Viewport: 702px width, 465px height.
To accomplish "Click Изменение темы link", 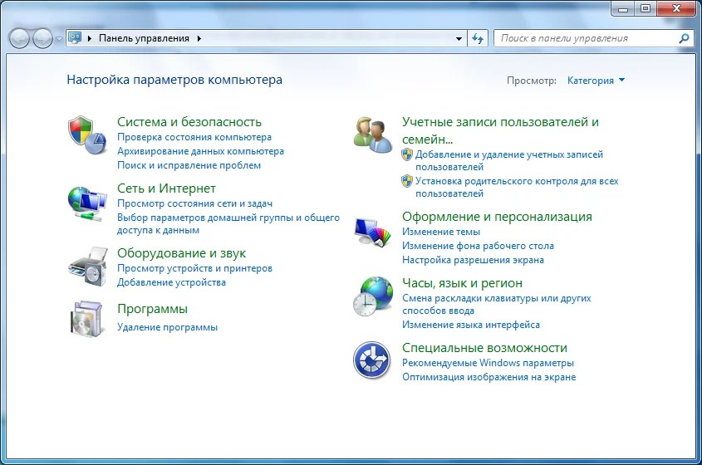I will [440, 232].
